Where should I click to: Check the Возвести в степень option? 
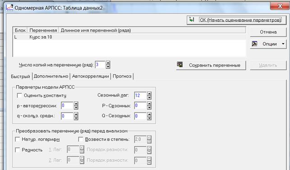click(x=81, y=139)
